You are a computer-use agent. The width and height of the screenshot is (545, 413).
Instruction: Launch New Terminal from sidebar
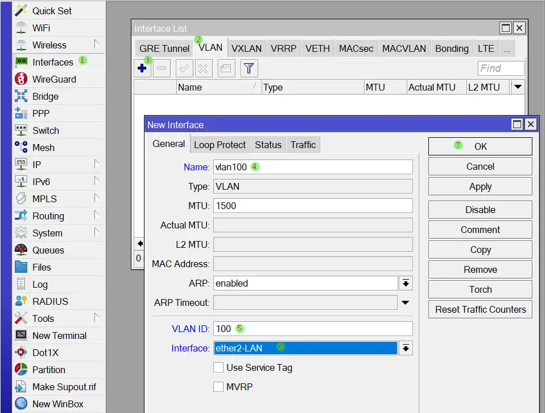pyautogui.click(x=59, y=336)
